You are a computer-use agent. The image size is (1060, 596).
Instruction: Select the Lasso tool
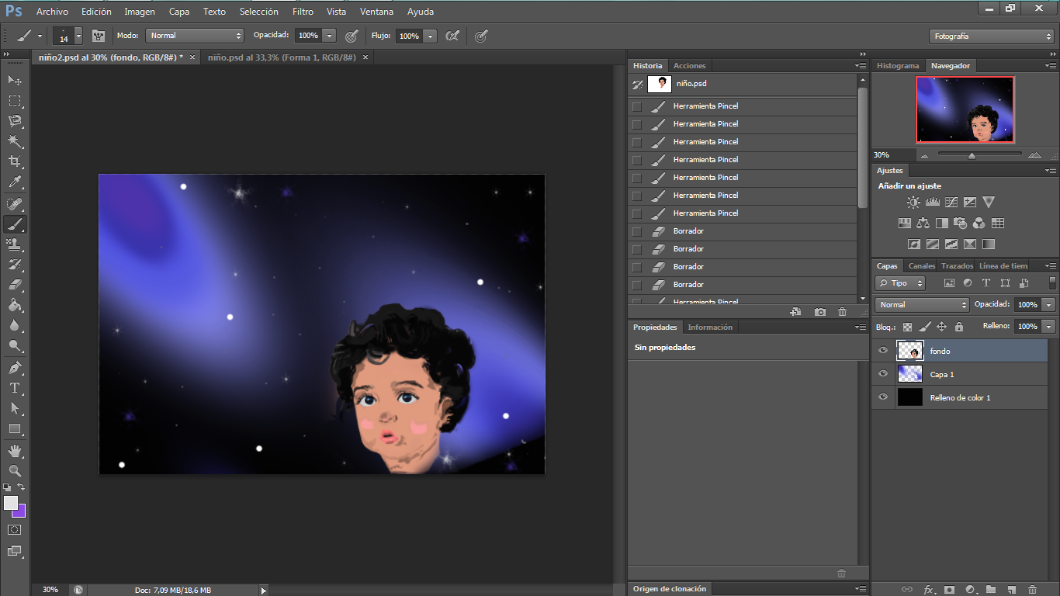[x=15, y=121]
